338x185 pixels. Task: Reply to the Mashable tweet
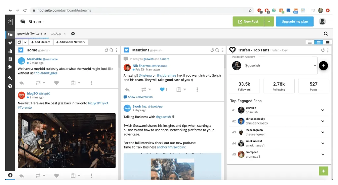point(21,83)
